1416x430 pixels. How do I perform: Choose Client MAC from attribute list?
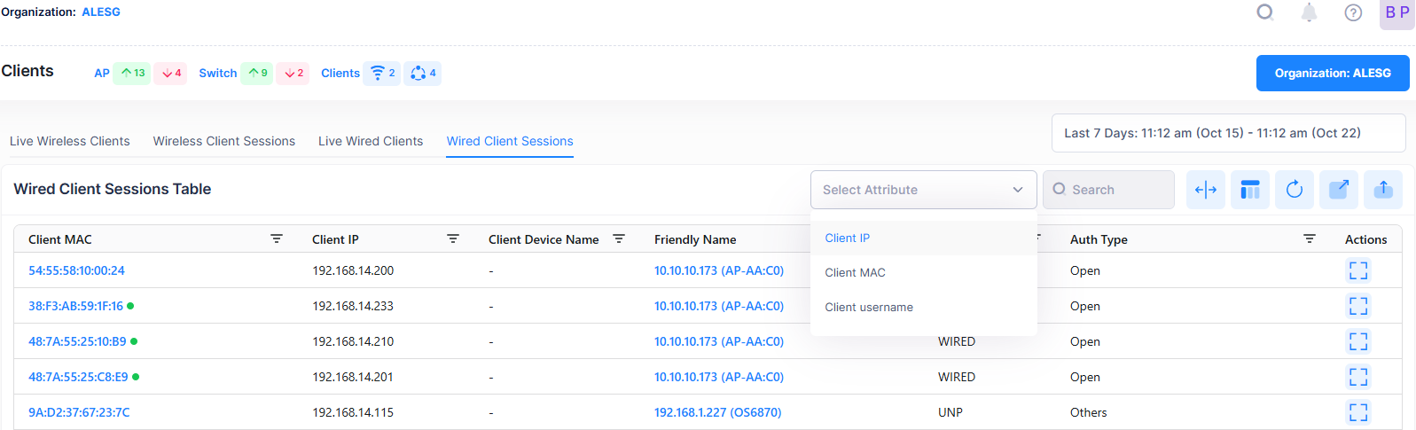855,272
